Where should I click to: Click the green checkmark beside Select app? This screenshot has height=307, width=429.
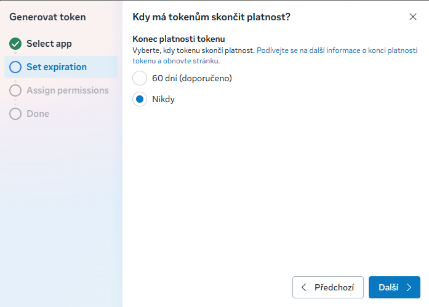tap(15, 44)
